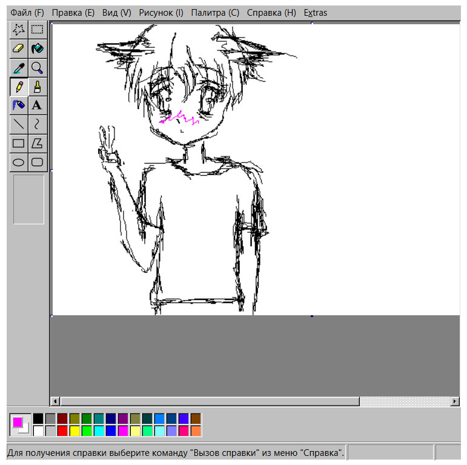Choose the Text tool (letter A)
This screenshot has width=467, height=465.
pyautogui.click(x=38, y=105)
